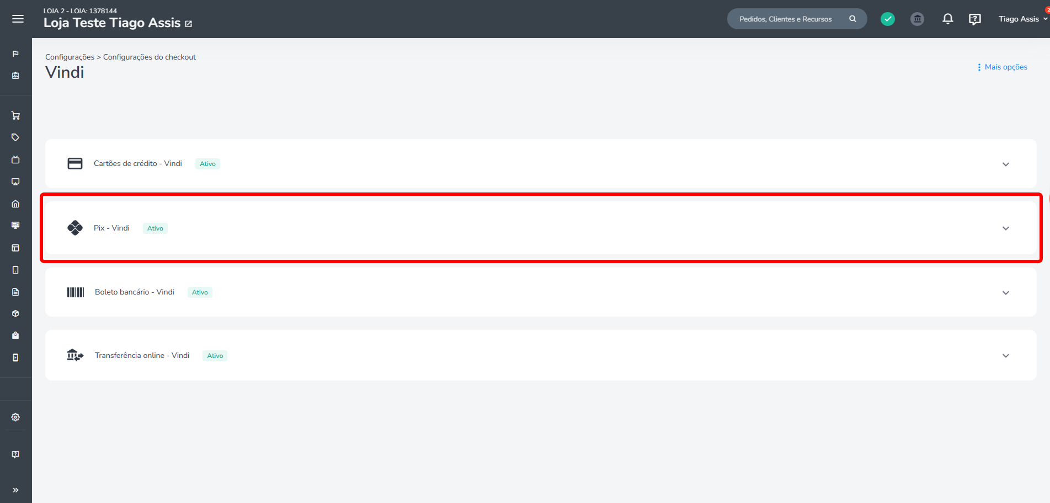Expand the Cartões de crédito - Vindi section
Image resolution: width=1050 pixels, height=503 pixels.
pyautogui.click(x=1005, y=164)
